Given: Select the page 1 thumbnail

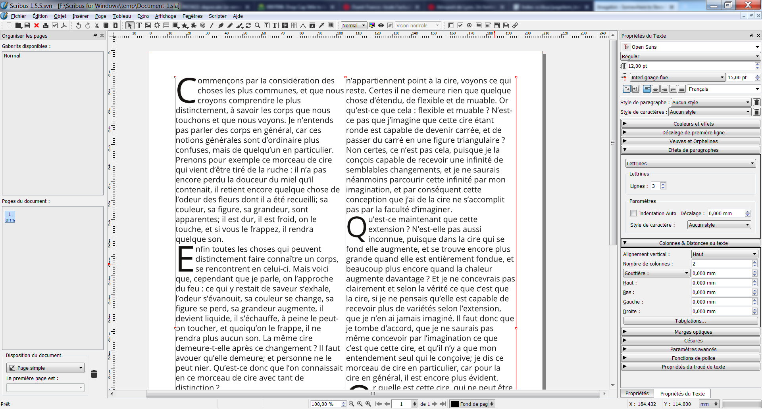Looking at the screenshot, I should 10,216.
